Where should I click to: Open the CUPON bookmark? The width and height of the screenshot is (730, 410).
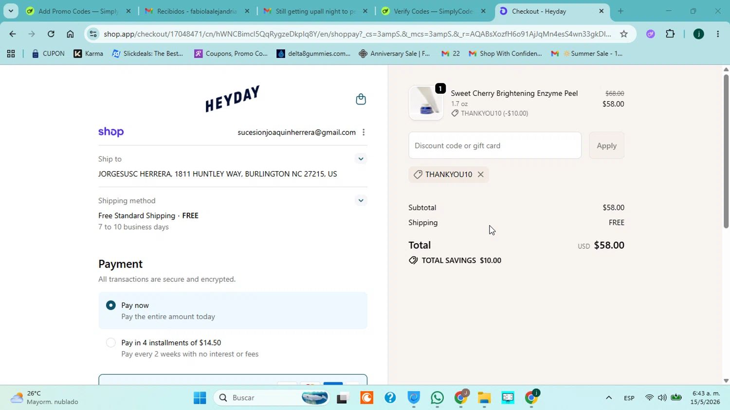[x=48, y=53]
